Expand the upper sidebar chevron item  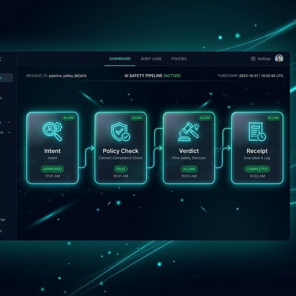click(x=9, y=123)
